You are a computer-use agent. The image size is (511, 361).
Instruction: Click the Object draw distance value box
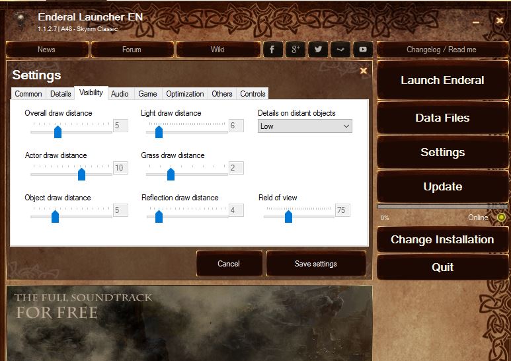[120, 210]
